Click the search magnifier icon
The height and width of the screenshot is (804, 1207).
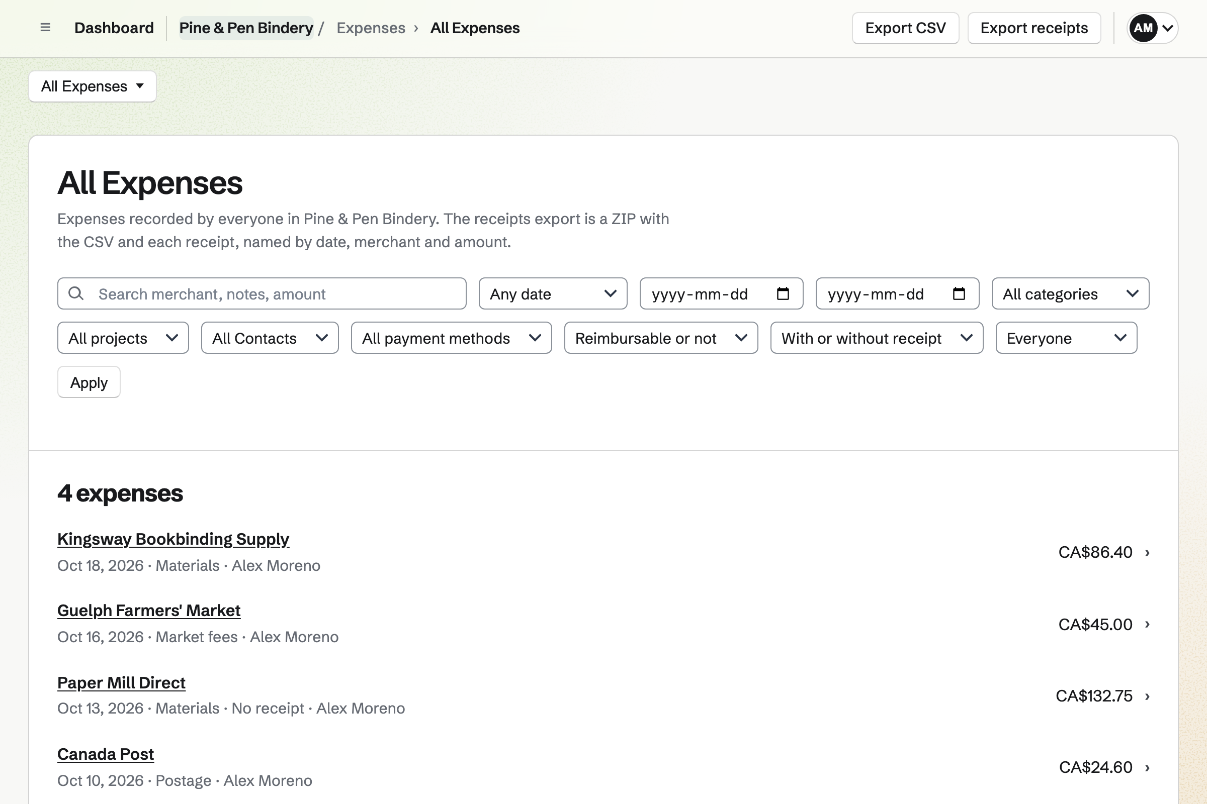pos(76,294)
